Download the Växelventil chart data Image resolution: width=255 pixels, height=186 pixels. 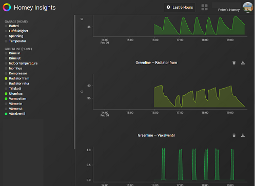(243, 135)
